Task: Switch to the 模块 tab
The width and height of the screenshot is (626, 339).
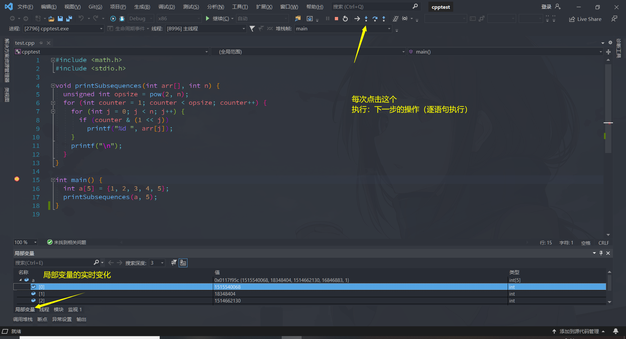Action: coord(59,310)
